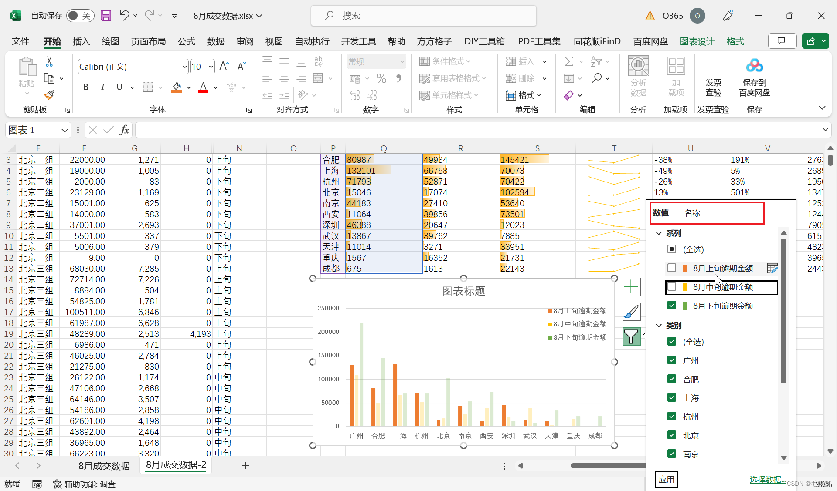The height and width of the screenshot is (491, 837).
Task: Click the Chart Styles paintbrush button
Action: coord(631,312)
